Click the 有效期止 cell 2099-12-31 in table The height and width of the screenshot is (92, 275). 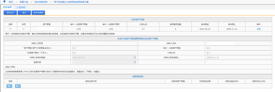tap(232, 29)
